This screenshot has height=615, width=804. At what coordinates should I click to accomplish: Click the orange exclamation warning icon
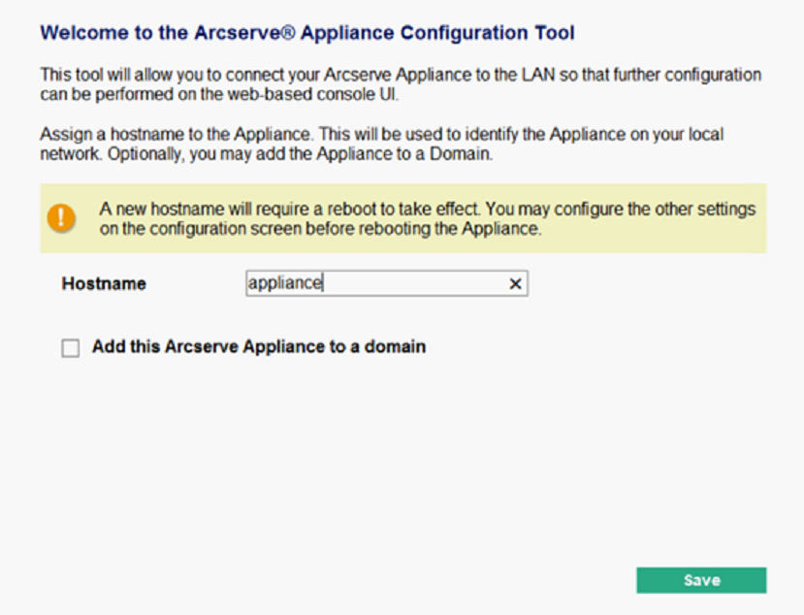(61, 218)
